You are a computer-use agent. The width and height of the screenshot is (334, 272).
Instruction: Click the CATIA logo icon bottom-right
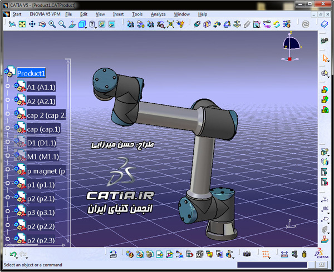(x=322, y=253)
